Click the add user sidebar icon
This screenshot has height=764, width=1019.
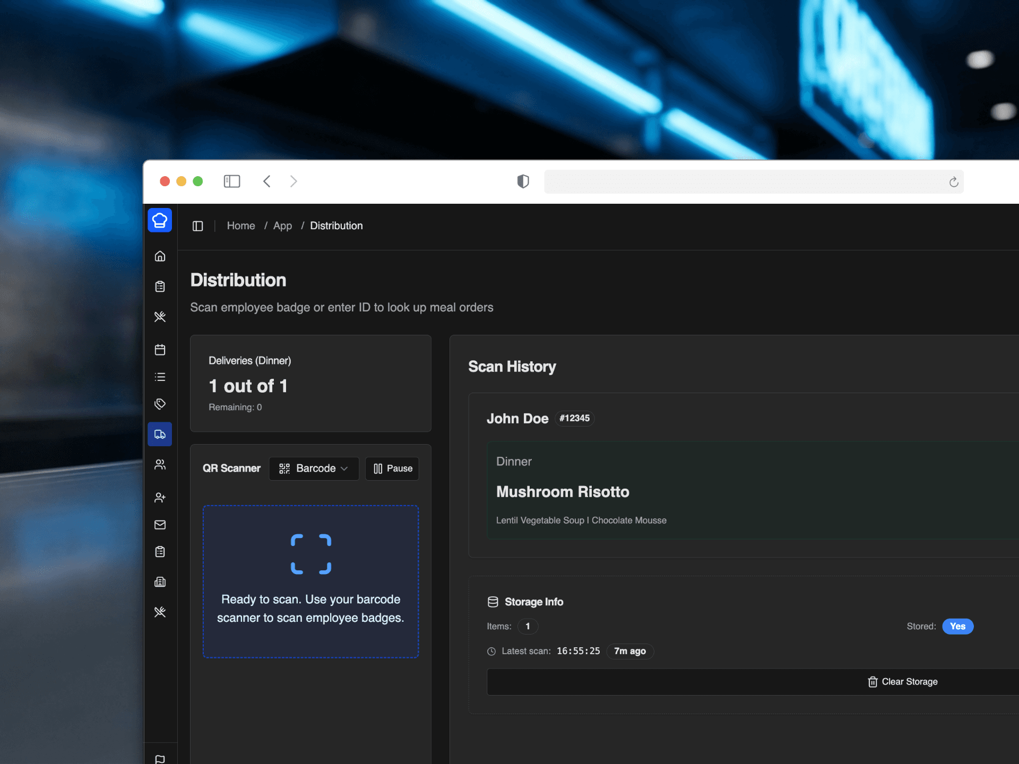click(x=160, y=497)
